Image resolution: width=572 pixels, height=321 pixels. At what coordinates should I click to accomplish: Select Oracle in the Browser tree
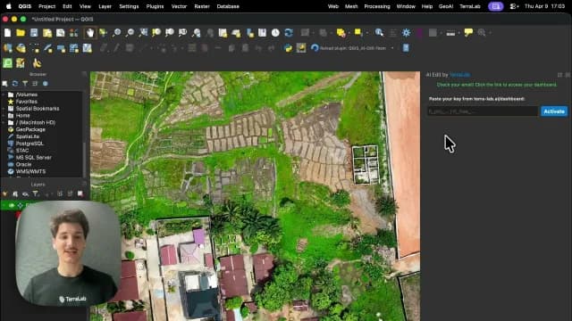pyautogui.click(x=23, y=164)
